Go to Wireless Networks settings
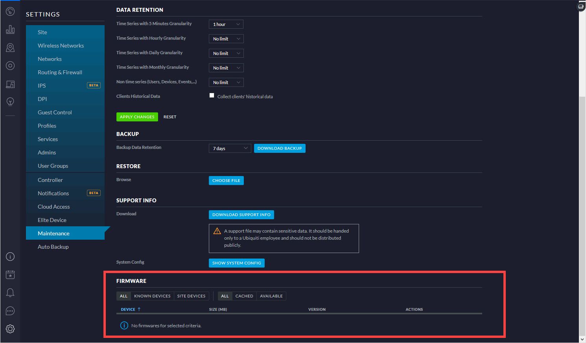 pos(61,46)
